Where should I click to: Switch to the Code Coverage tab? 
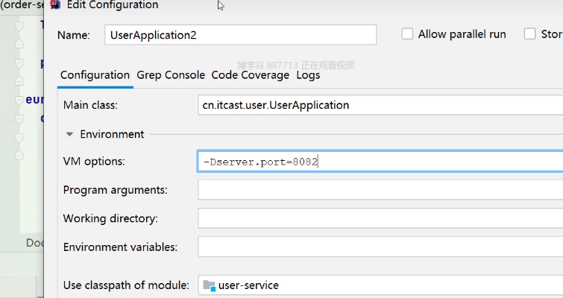[250, 74]
